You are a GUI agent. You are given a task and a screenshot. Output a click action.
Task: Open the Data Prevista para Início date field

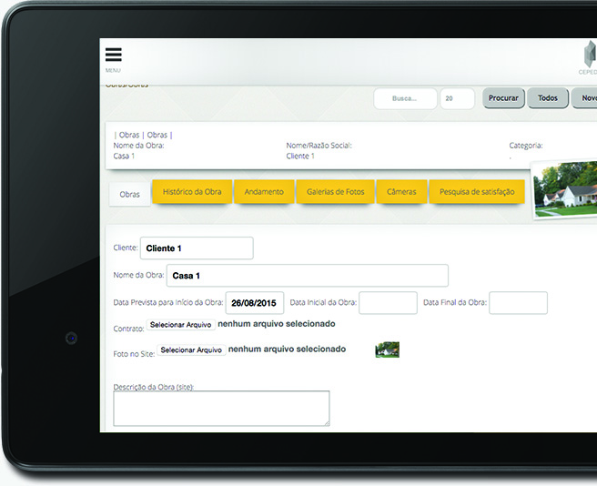pyautogui.click(x=255, y=303)
